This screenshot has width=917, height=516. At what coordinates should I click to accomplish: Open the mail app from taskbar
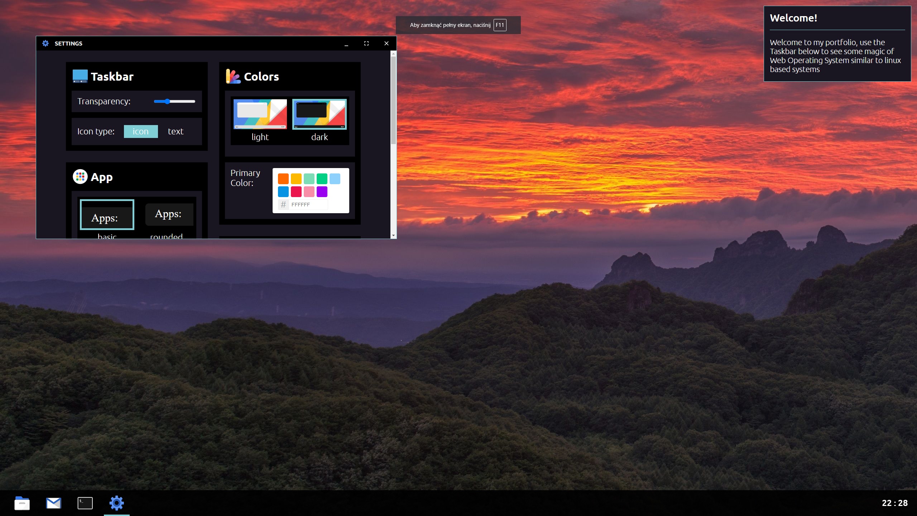53,503
